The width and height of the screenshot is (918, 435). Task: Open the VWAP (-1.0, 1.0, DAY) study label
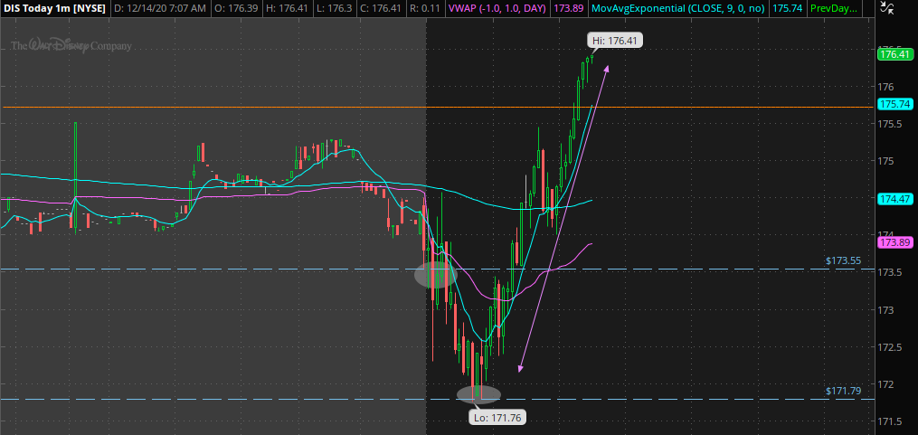point(497,9)
